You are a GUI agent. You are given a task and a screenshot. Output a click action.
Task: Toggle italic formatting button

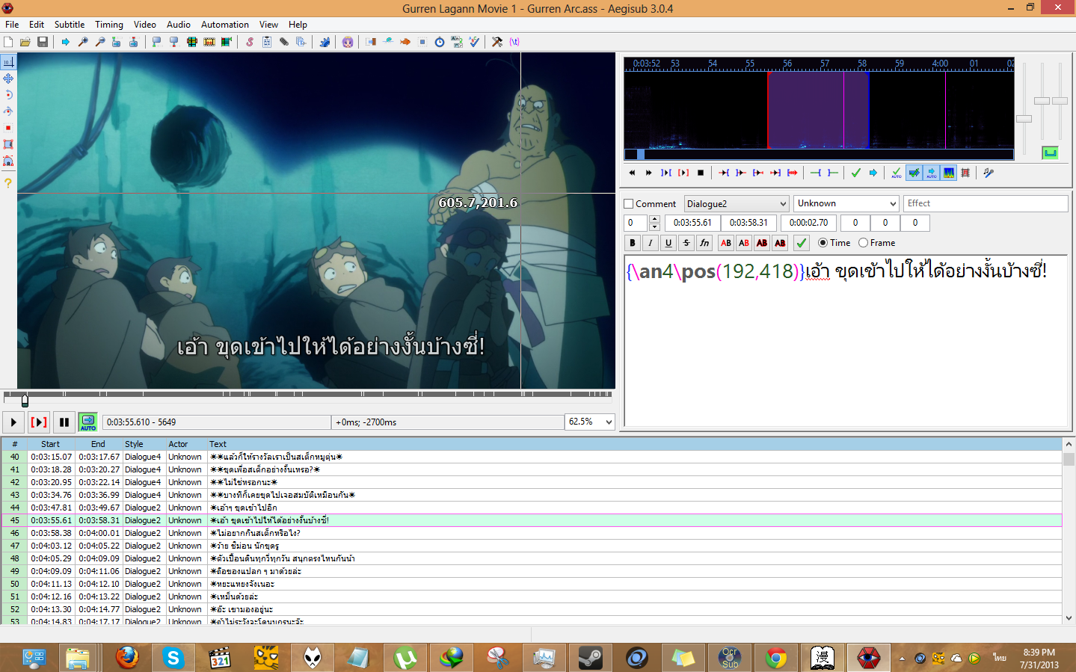pyautogui.click(x=651, y=243)
